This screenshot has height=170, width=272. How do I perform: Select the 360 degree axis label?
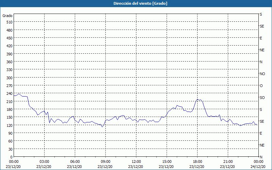pos(10,62)
